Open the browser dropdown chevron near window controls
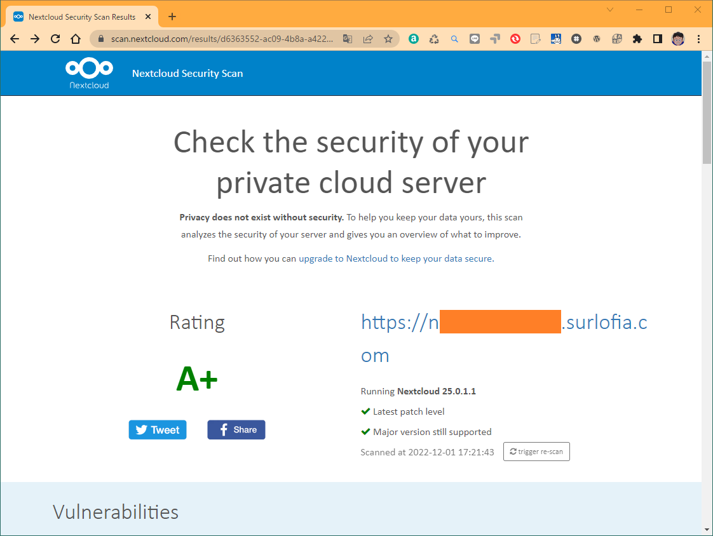 tap(609, 10)
